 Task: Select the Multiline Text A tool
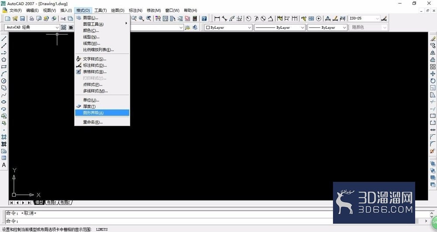pos(4,165)
